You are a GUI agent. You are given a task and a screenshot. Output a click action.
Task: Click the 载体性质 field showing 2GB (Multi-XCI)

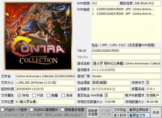[148, 3]
